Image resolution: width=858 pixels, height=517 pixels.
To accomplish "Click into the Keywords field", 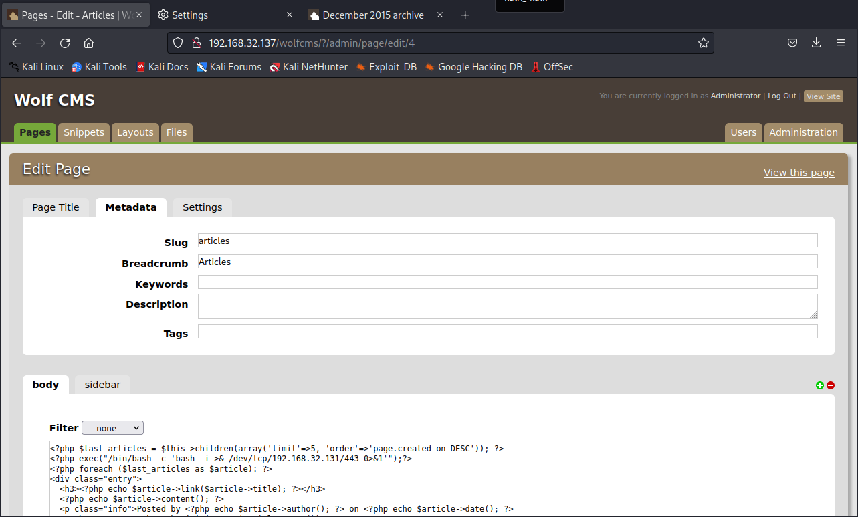I will click(508, 282).
